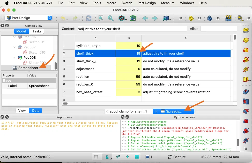Click the yellow Create Body icon
Viewport: 252px width, 163px height.
pos(191,18)
